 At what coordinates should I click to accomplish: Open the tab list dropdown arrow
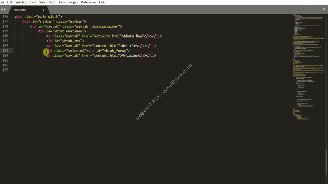click(324, 9)
